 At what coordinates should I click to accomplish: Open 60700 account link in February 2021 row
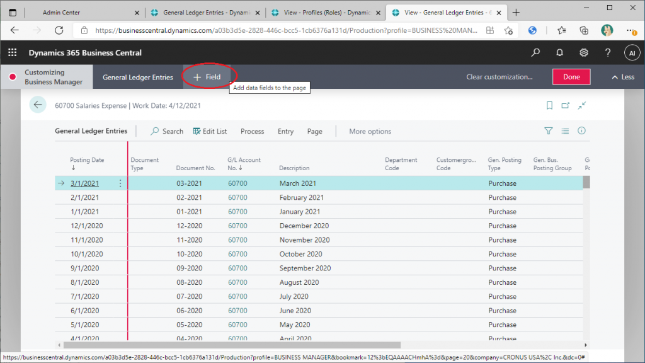237,197
